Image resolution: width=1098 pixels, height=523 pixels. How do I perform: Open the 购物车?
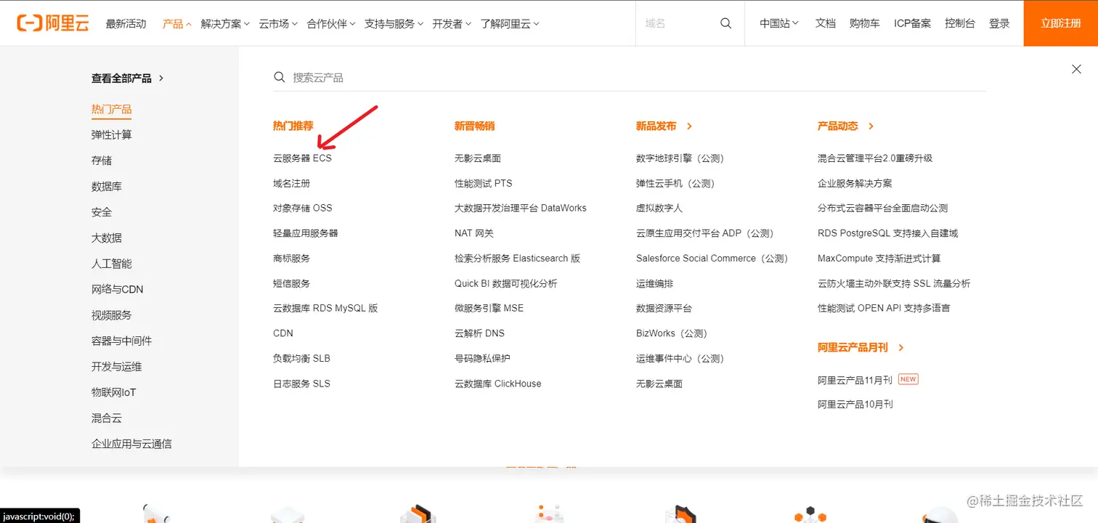[864, 23]
